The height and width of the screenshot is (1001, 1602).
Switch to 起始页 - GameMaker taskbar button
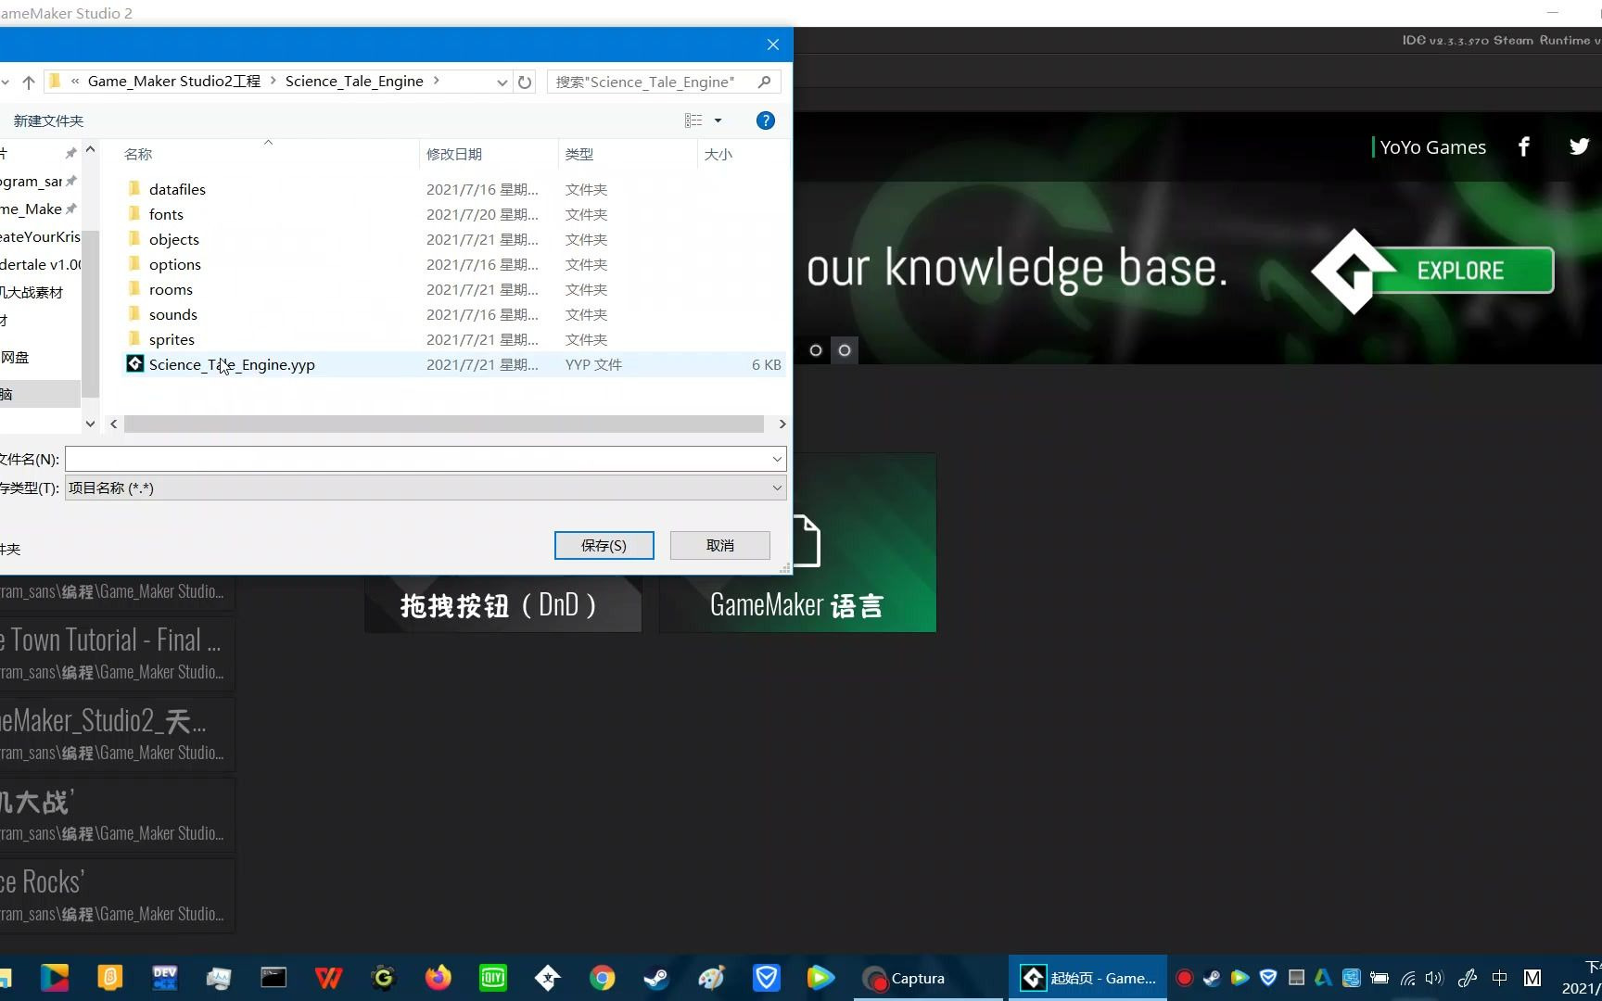(1087, 978)
